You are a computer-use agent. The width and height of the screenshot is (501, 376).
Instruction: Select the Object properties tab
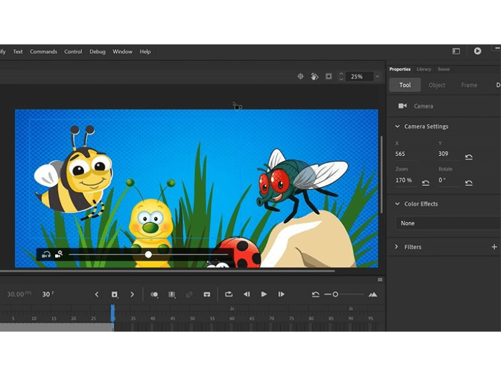[436, 85]
